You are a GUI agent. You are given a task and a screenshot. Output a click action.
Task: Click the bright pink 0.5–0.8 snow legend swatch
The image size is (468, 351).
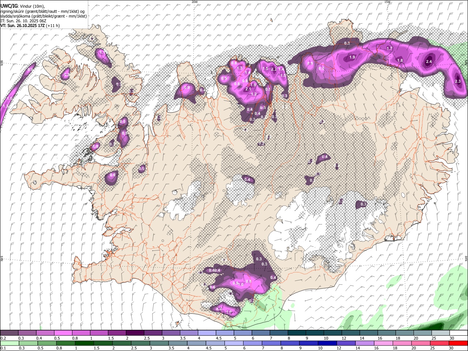[63, 333]
